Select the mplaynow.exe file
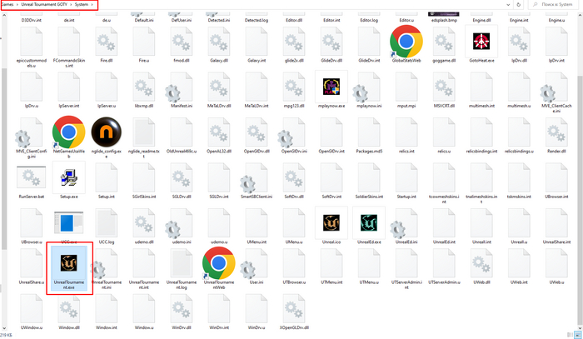The height and width of the screenshot is (339, 583). tap(331, 90)
